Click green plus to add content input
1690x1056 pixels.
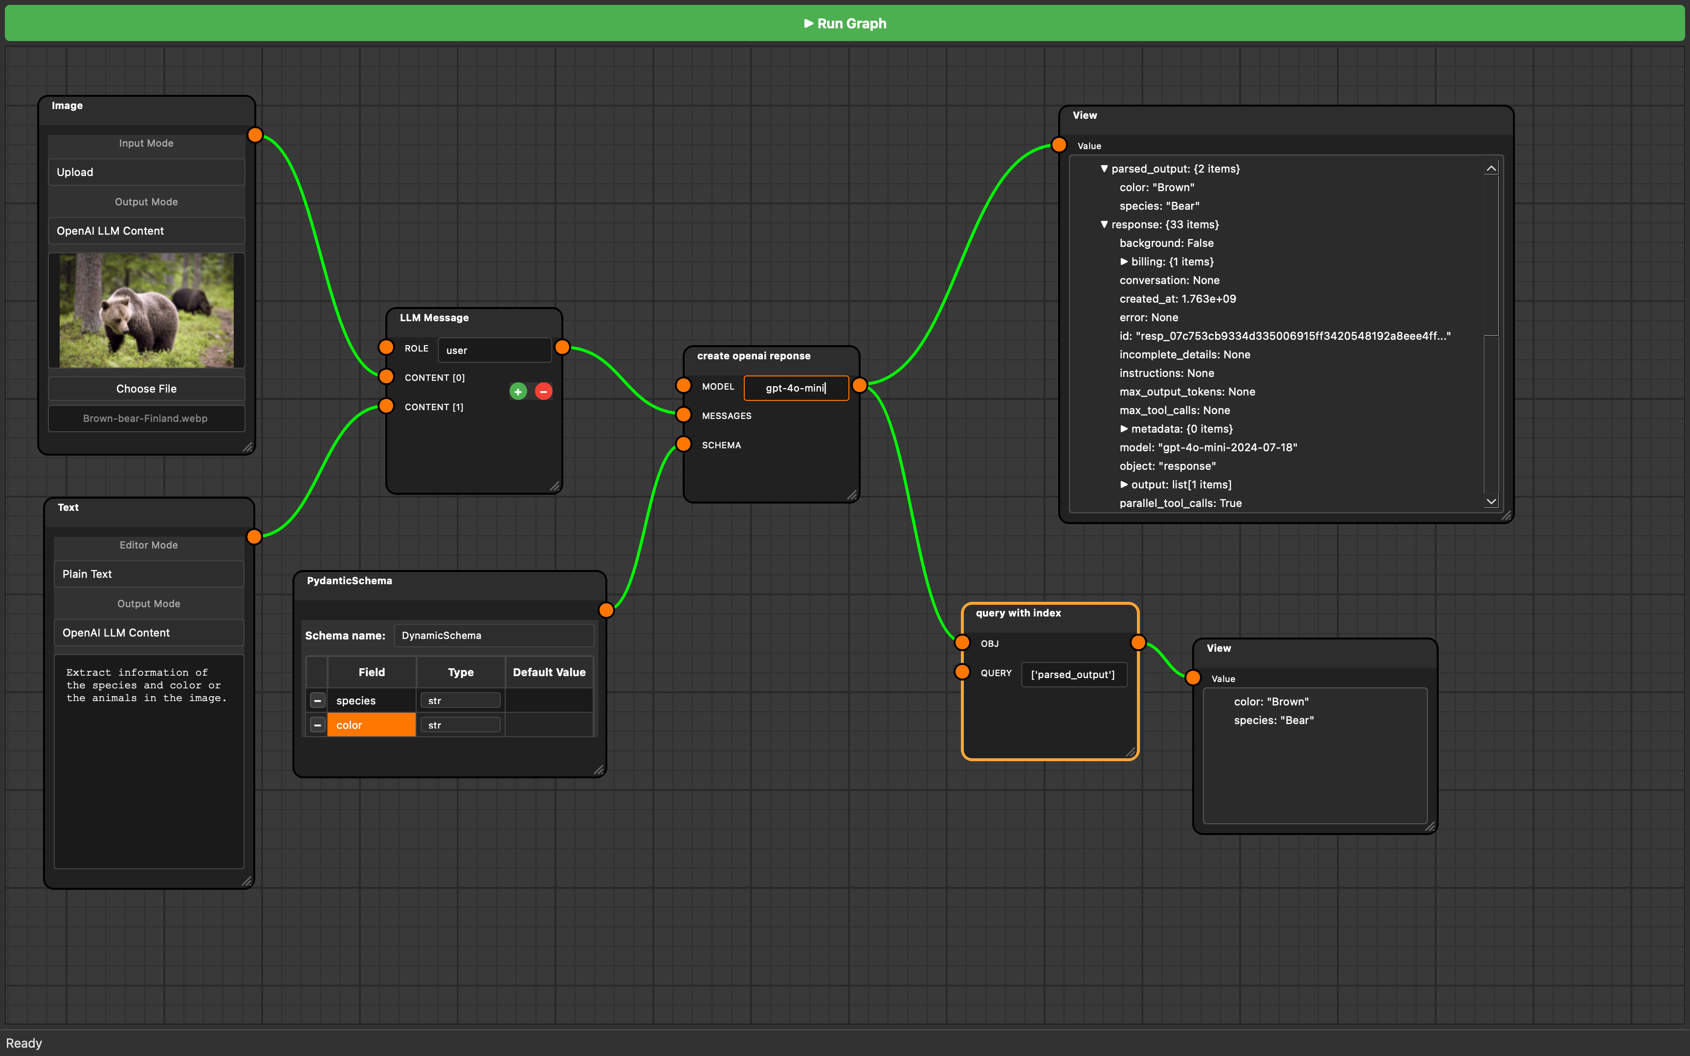click(517, 392)
